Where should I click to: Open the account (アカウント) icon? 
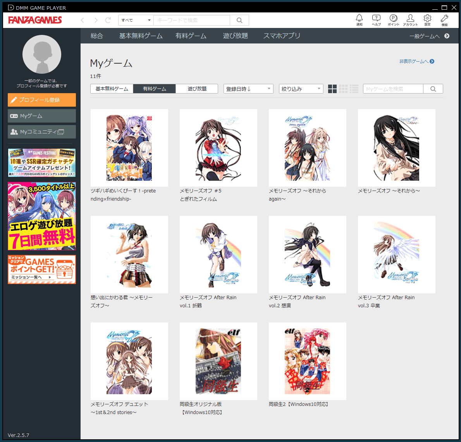(x=410, y=20)
